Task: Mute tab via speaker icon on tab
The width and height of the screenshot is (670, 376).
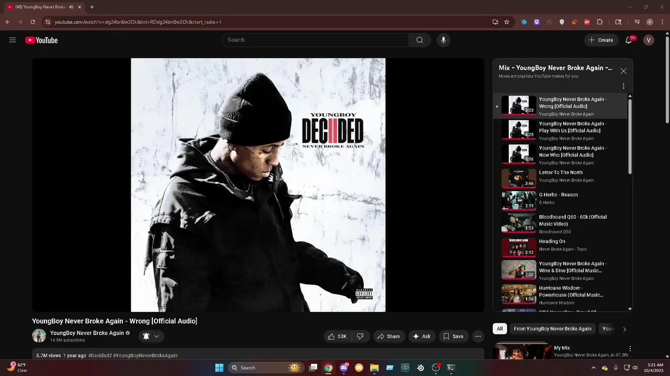Action: point(71,7)
